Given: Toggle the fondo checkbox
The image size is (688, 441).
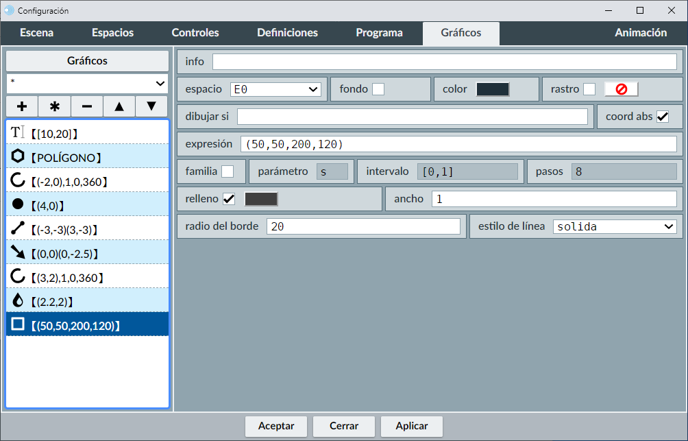Looking at the screenshot, I should [378, 89].
